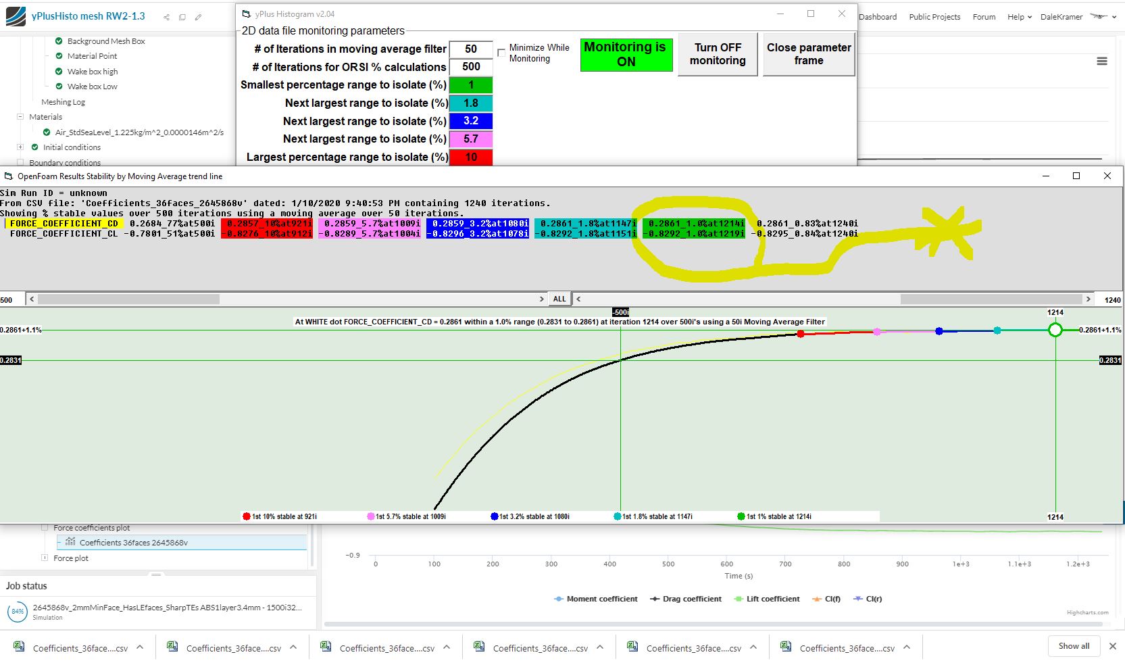Click the cyan range field showing 1.8

tap(471, 103)
